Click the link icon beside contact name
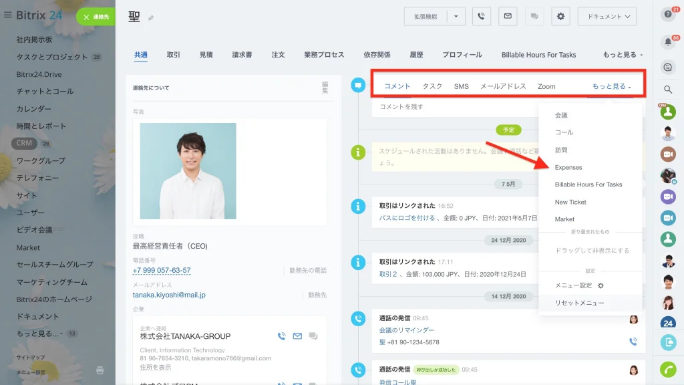This screenshot has width=684, height=385. pos(151,18)
